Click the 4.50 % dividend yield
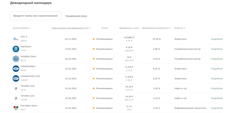229x113 pixels. [157, 59]
